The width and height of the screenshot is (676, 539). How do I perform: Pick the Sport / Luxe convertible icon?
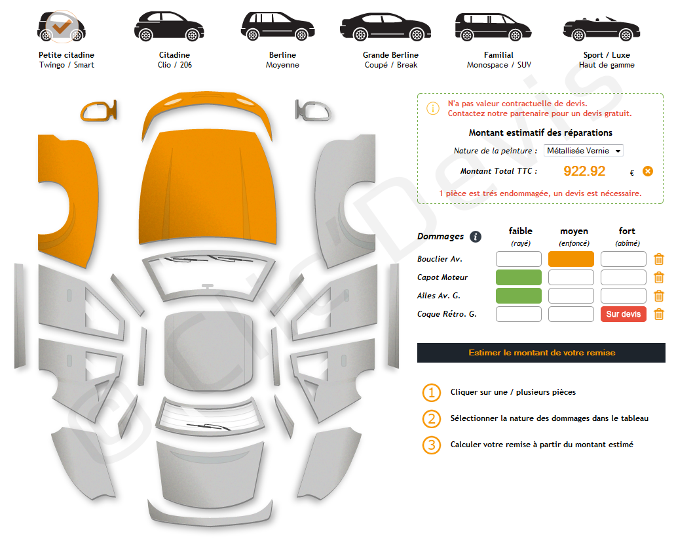coord(601,28)
